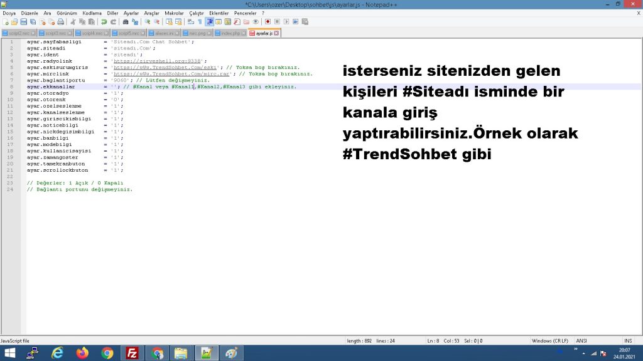Open Internet Explorer from the taskbar
The width and height of the screenshot is (643, 361).
tap(57, 353)
